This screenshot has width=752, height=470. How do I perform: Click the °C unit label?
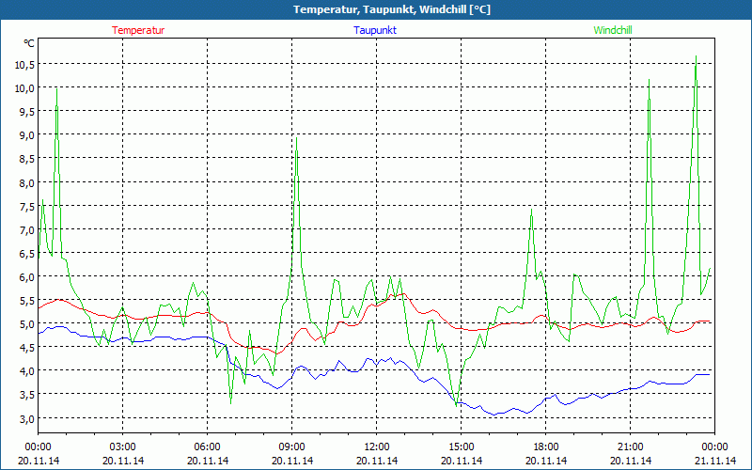click(29, 43)
